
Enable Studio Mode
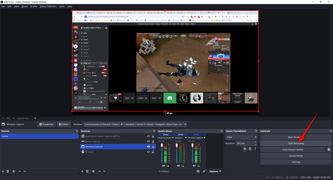click(x=296, y=156)
